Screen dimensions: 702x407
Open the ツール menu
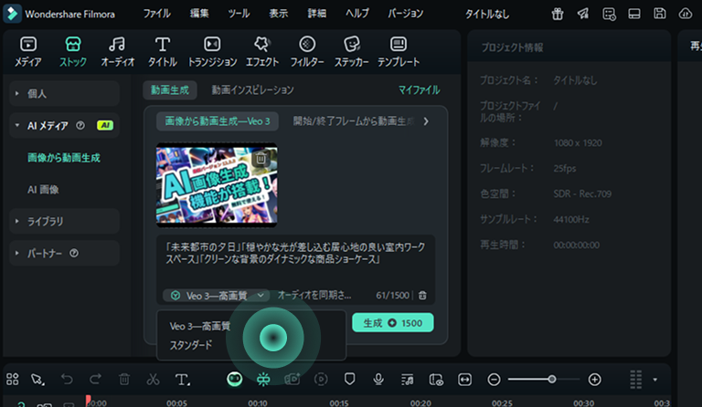point(239,14)
